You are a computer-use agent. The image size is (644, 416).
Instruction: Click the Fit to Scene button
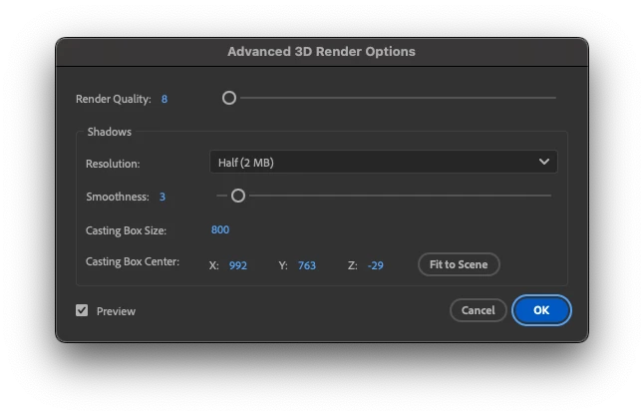tap(459, 264)
